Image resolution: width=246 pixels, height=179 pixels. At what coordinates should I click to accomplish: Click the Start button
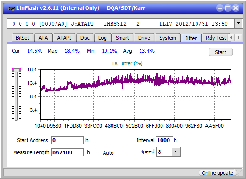[x=221, y=52]
